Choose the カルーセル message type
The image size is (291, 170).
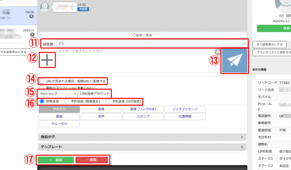(59, 124)
